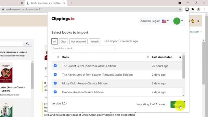Viewport: 208px width, 117px height.
Task: Click the Kindle library sidebar scrollbar
Action: [x=32, y=75]
